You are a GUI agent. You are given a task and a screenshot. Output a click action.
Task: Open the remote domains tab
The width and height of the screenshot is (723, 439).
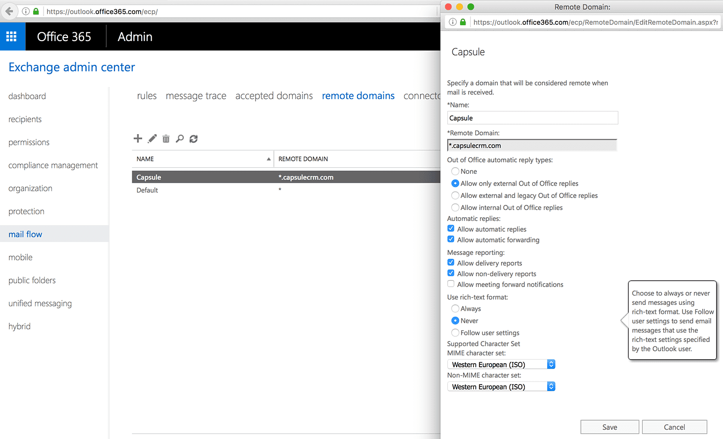coord(358,96)
